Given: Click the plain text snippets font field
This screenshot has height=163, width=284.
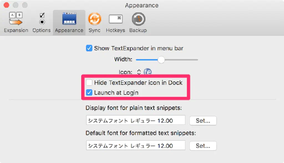Looking at the screenshot, I should point(136,120).
